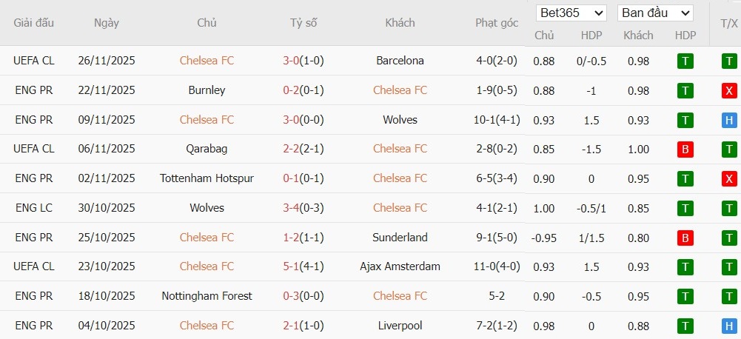Click the Tỷ số column header

click(304, 23)
